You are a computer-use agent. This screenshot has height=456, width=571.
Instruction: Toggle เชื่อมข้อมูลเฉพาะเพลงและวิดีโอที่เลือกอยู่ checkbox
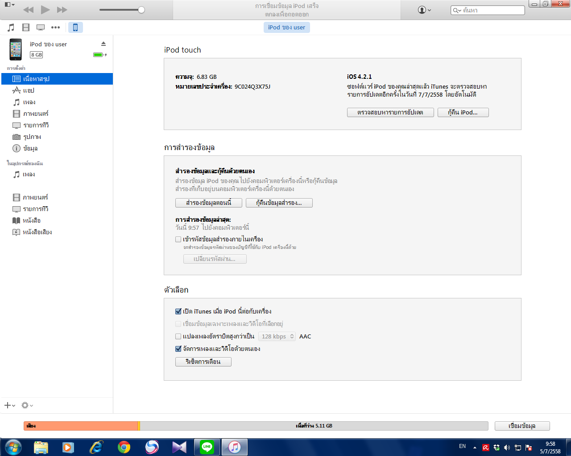[x=178, y=324]
